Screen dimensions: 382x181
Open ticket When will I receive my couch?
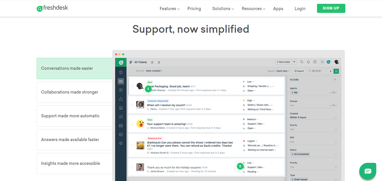(166, 105)
